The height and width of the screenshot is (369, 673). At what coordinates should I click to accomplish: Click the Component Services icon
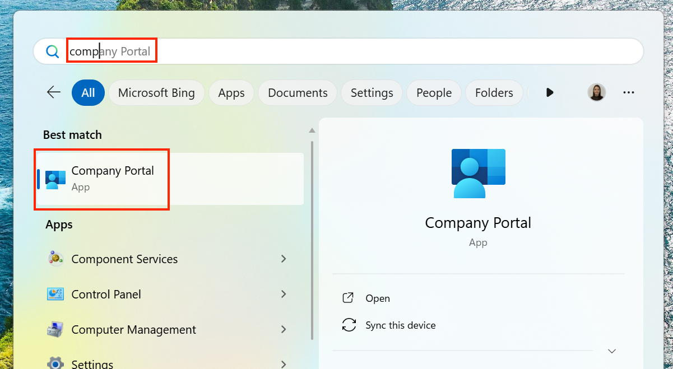point(55,259)
